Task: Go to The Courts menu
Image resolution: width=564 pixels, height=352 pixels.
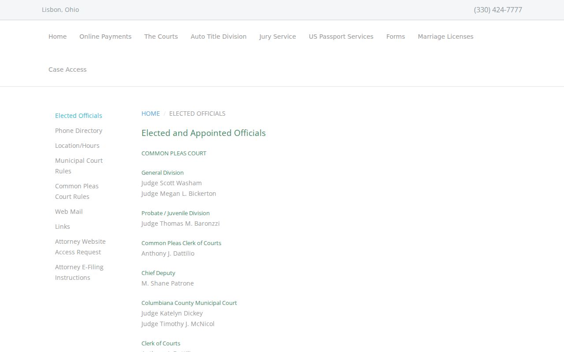Action: pyautogui.click(x=161, y=37)
